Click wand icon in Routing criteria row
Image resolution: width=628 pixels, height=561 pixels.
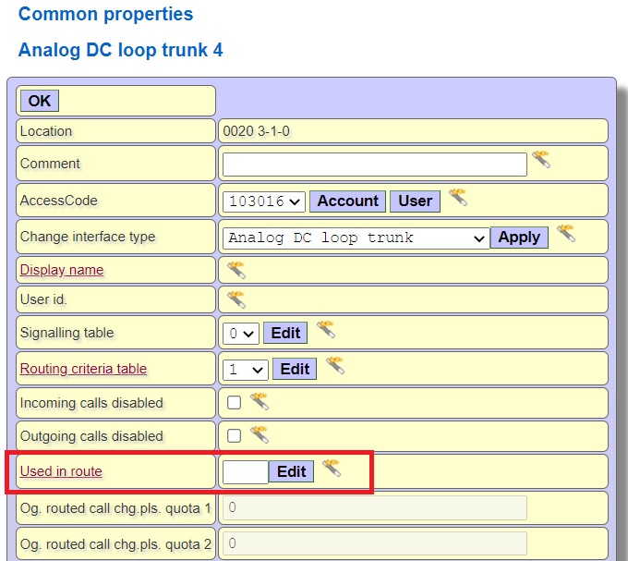[334, 365]
